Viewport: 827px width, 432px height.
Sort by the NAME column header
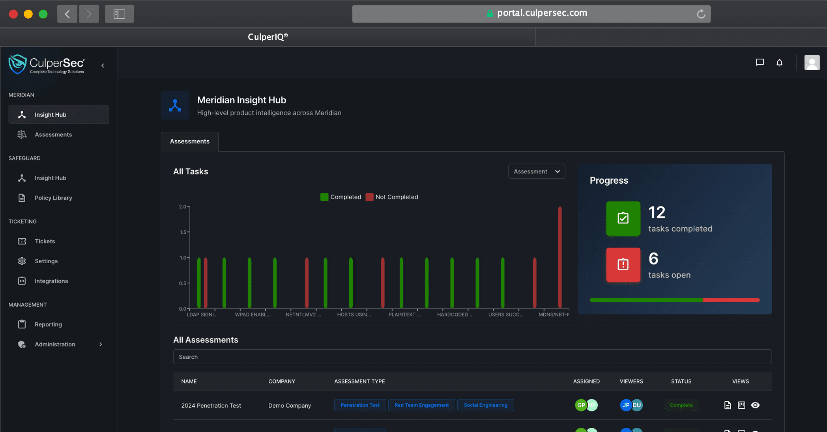click(x=189, y=382)
